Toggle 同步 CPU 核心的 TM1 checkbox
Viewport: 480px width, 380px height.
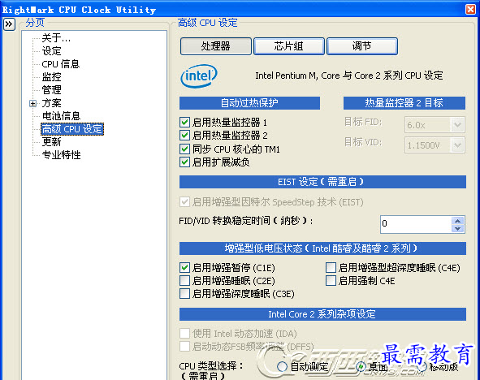point(184,149)
